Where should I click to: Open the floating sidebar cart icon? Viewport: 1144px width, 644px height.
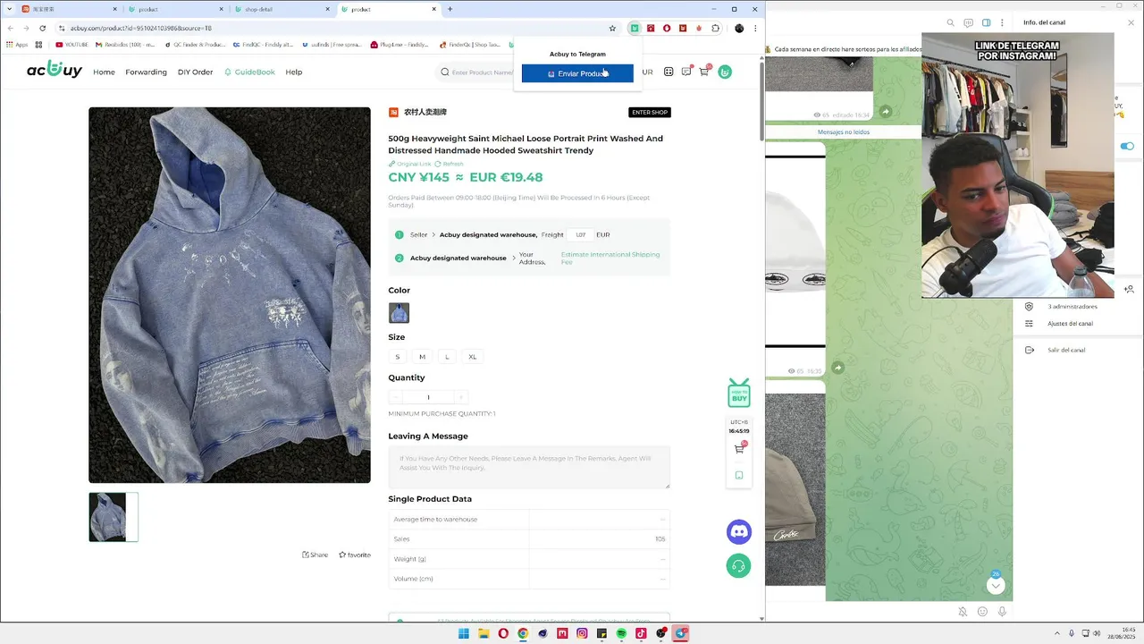(x=739, y=449)
